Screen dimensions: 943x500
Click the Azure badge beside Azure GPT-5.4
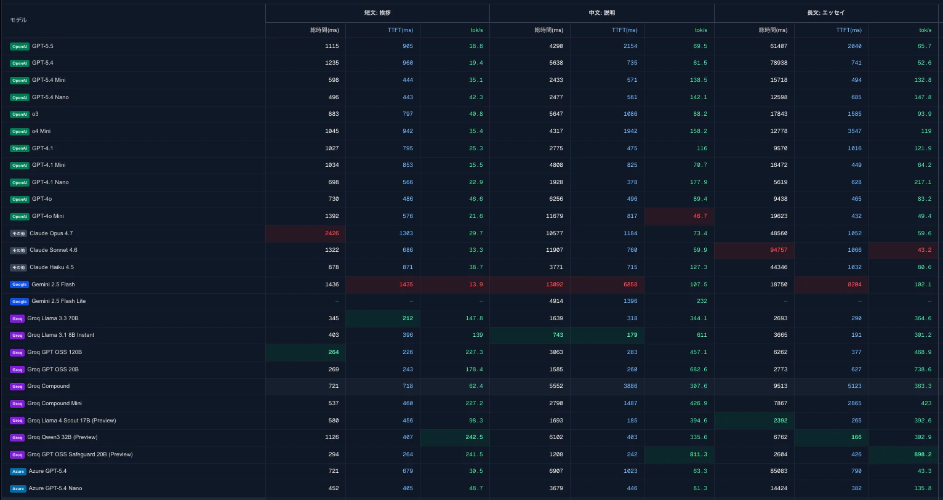(x=18, y=471)
